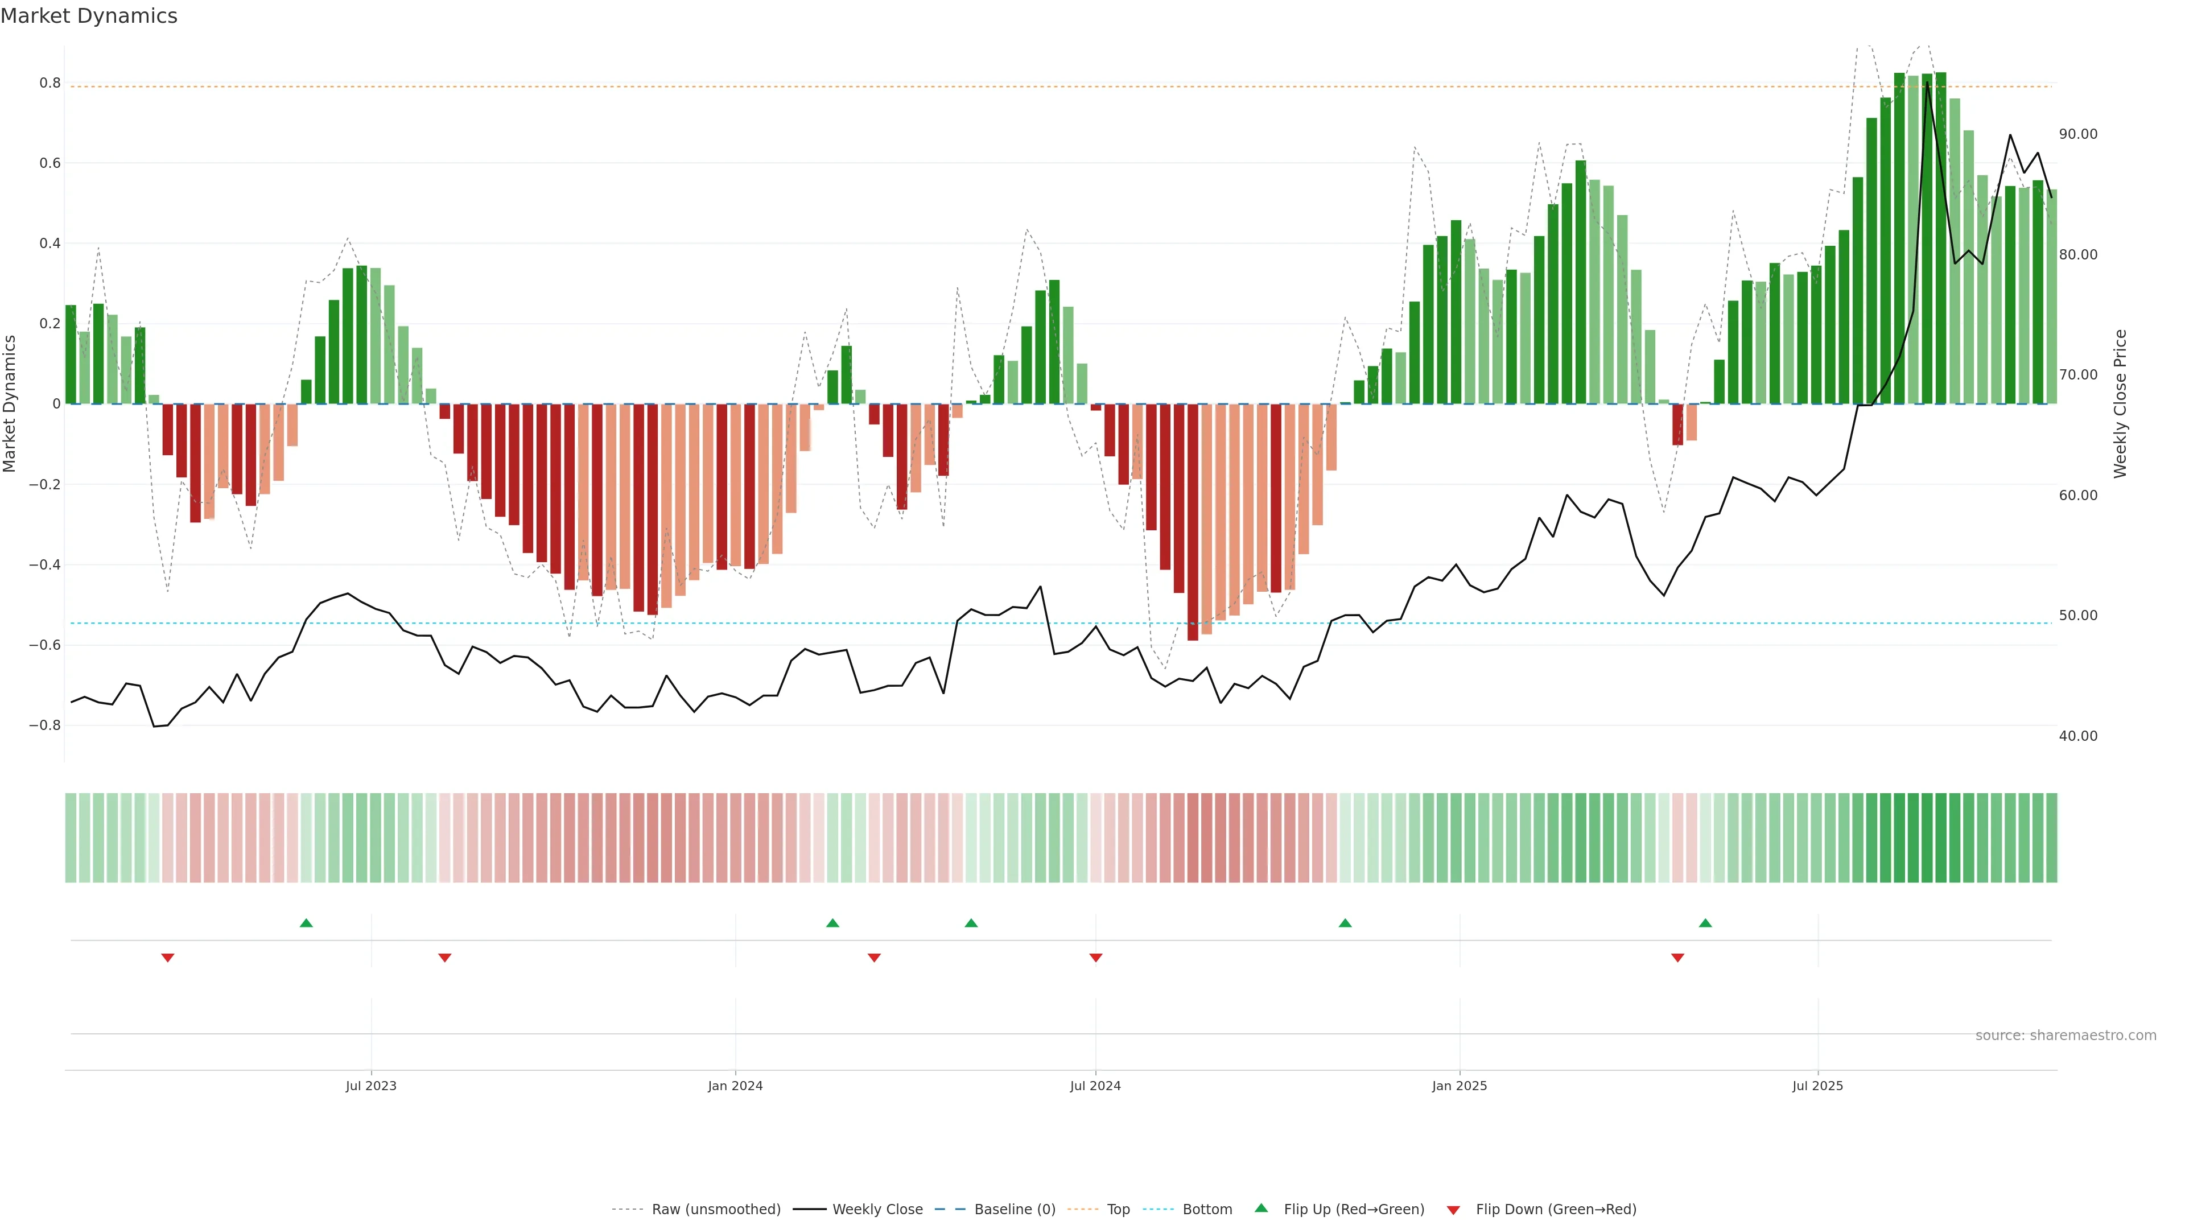This screenshot has height=1229, width=2185.
Task: Click the flip-down marker at Jul 2024
Action: 1095,958
